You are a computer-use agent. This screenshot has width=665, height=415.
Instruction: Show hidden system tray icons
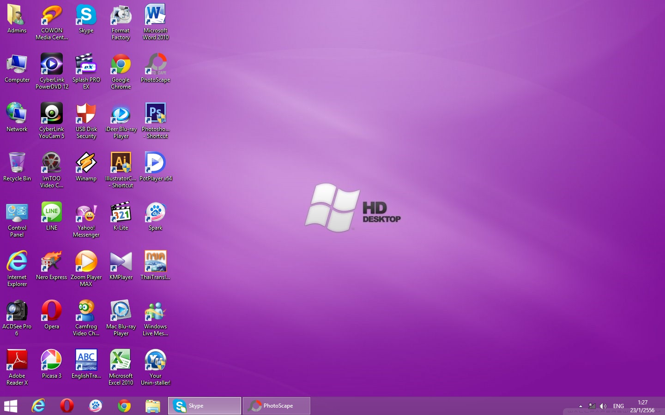click(580, 406)
